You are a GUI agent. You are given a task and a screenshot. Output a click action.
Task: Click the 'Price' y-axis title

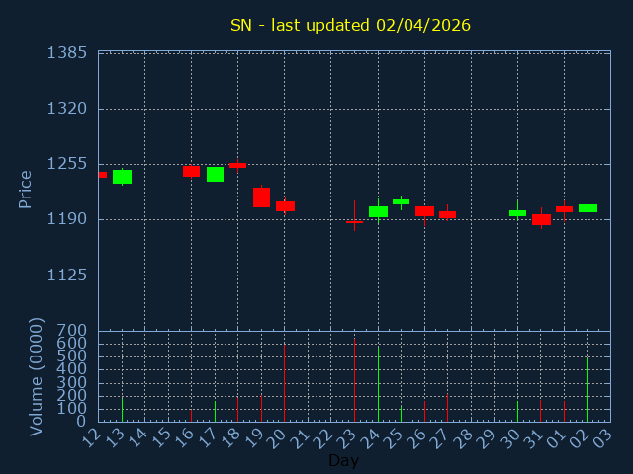(26, 189)
